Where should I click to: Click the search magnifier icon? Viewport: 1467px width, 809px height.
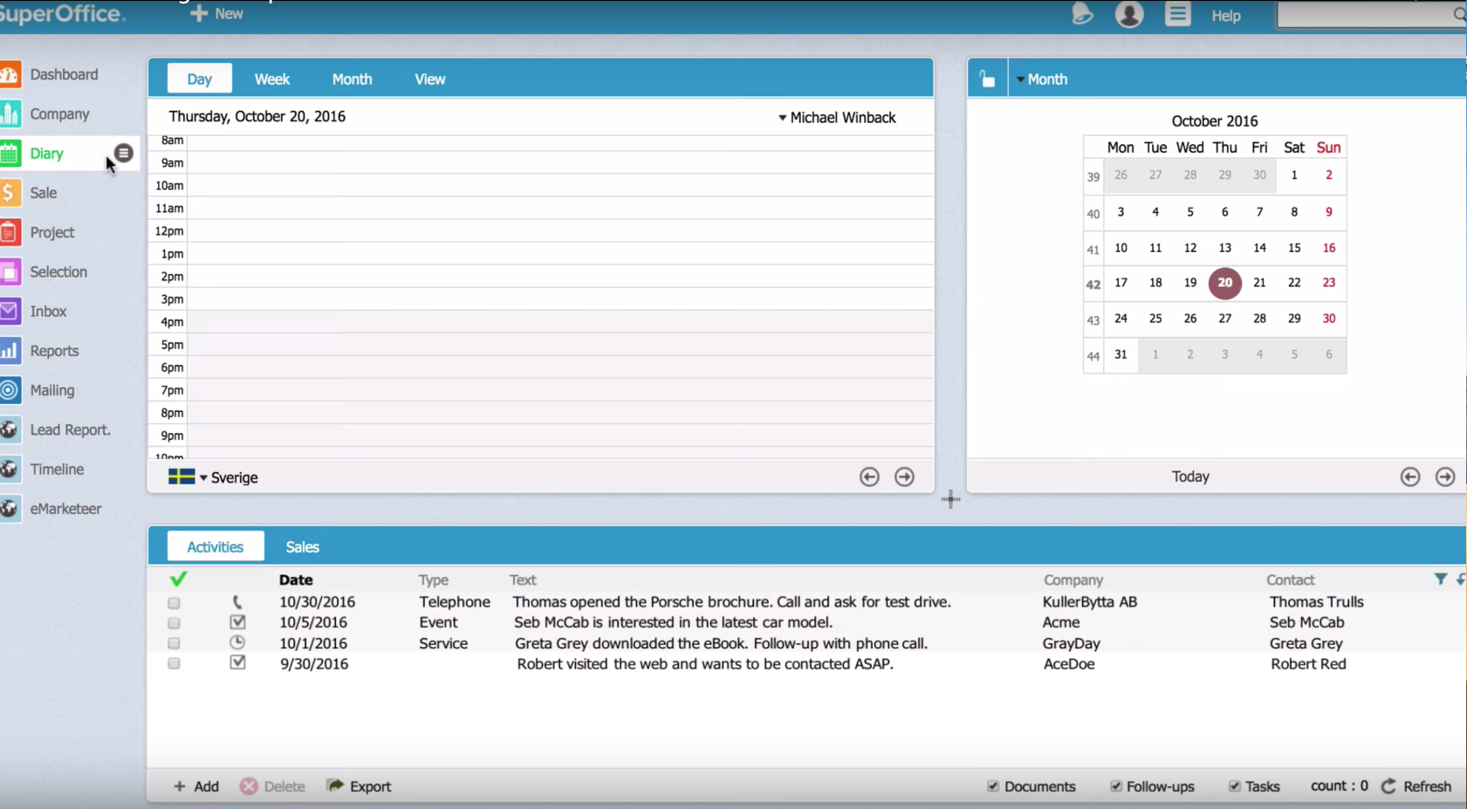pyautogui.click(x=1459, y=15)
